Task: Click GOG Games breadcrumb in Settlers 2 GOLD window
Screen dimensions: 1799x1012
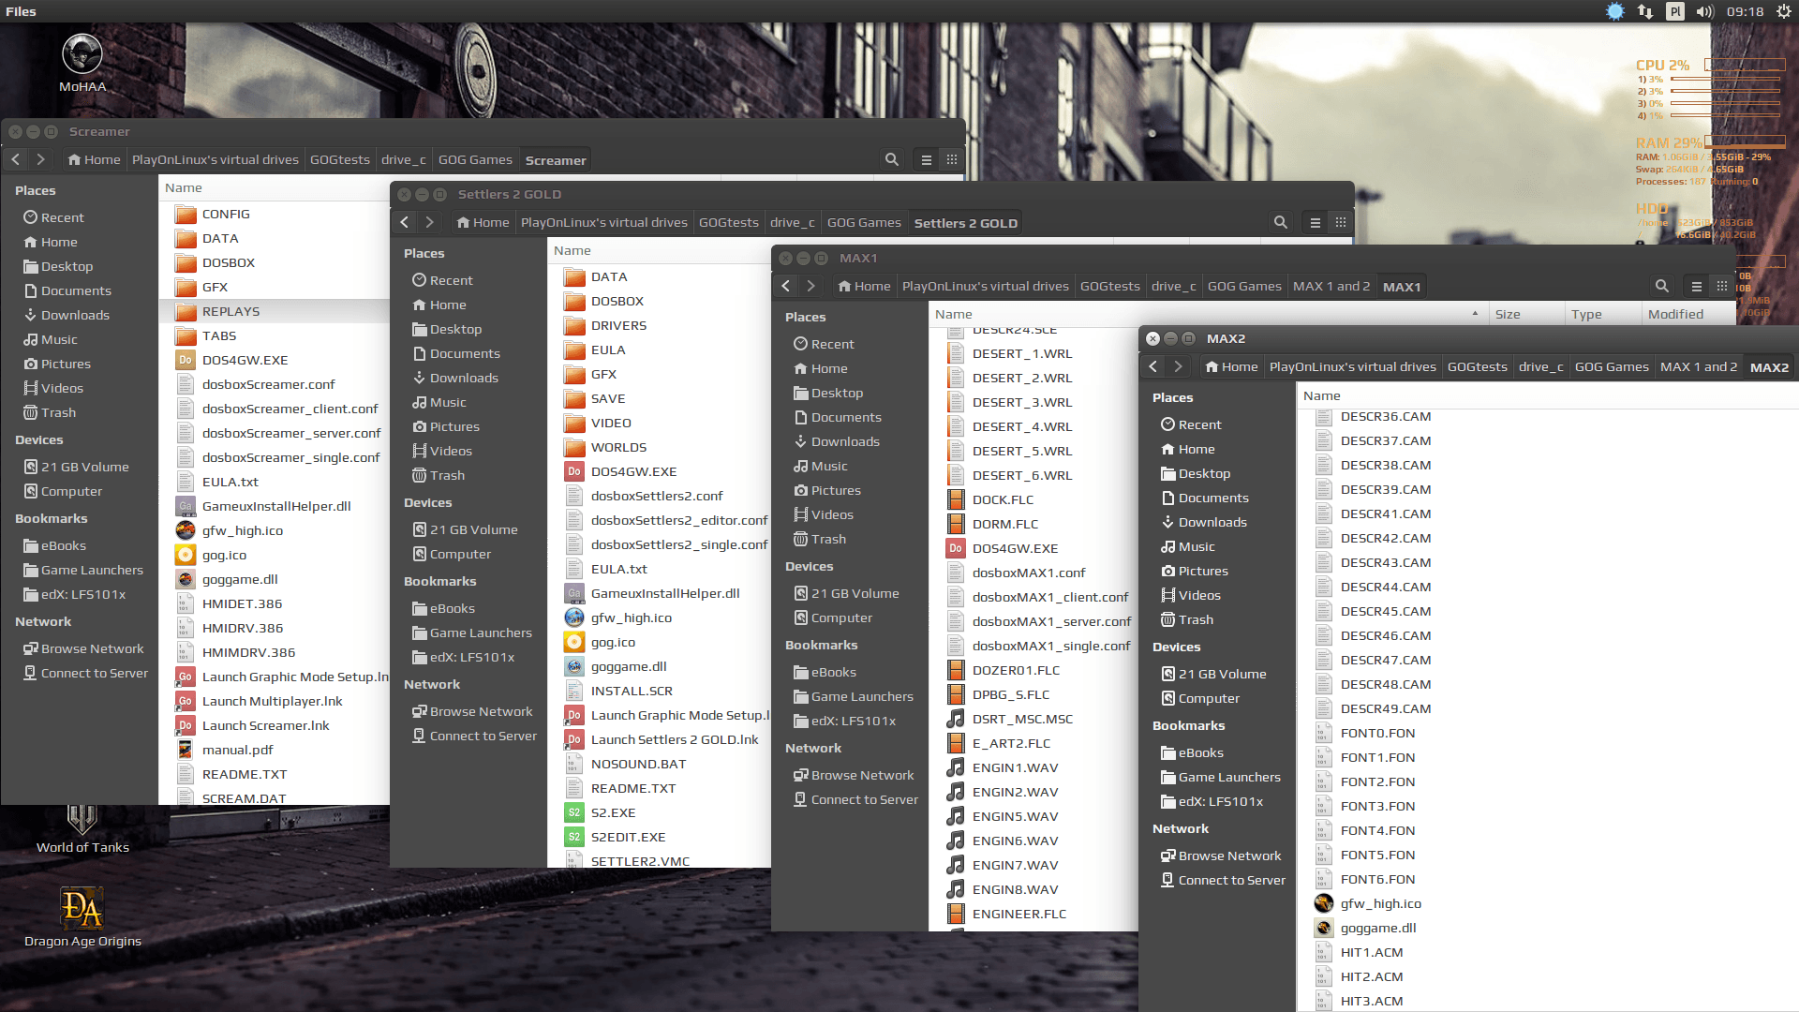Action: tap(864, 222)
